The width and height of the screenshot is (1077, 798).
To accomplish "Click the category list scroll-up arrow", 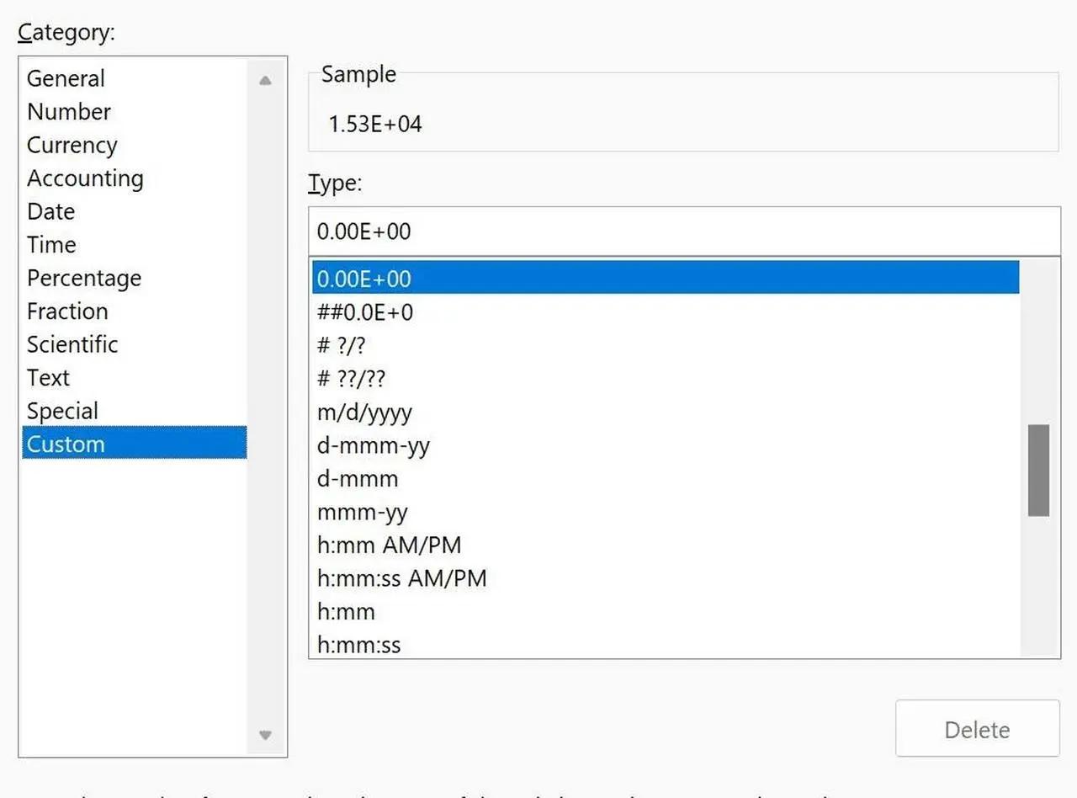I will point(265,81).
